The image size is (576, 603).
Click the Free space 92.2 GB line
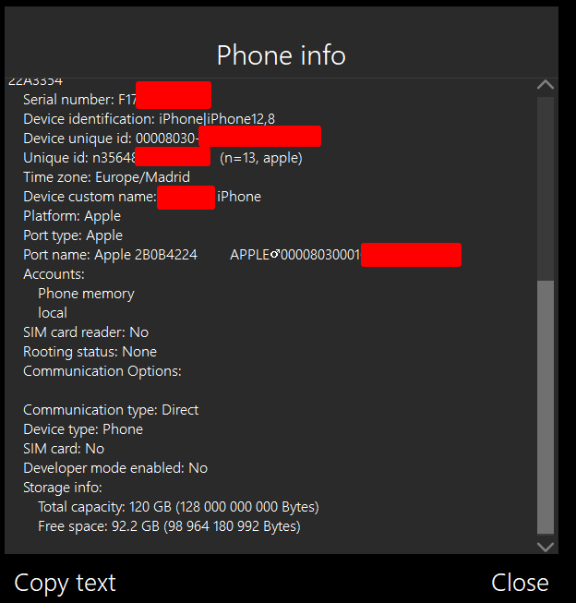click(x=169, y=526)
